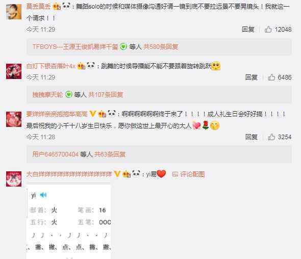Open the yi dictionary comment image
This screenshot has width=301, height=259.
pos(69,222)
